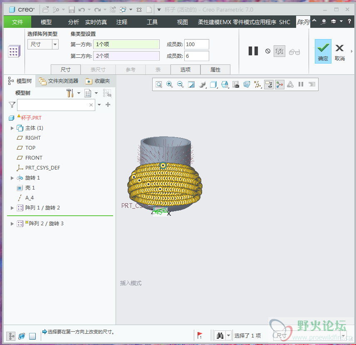This screenshot has height=345, width=356.
Task: Click the Zoom Out magnifier icon
Action: 180,84
